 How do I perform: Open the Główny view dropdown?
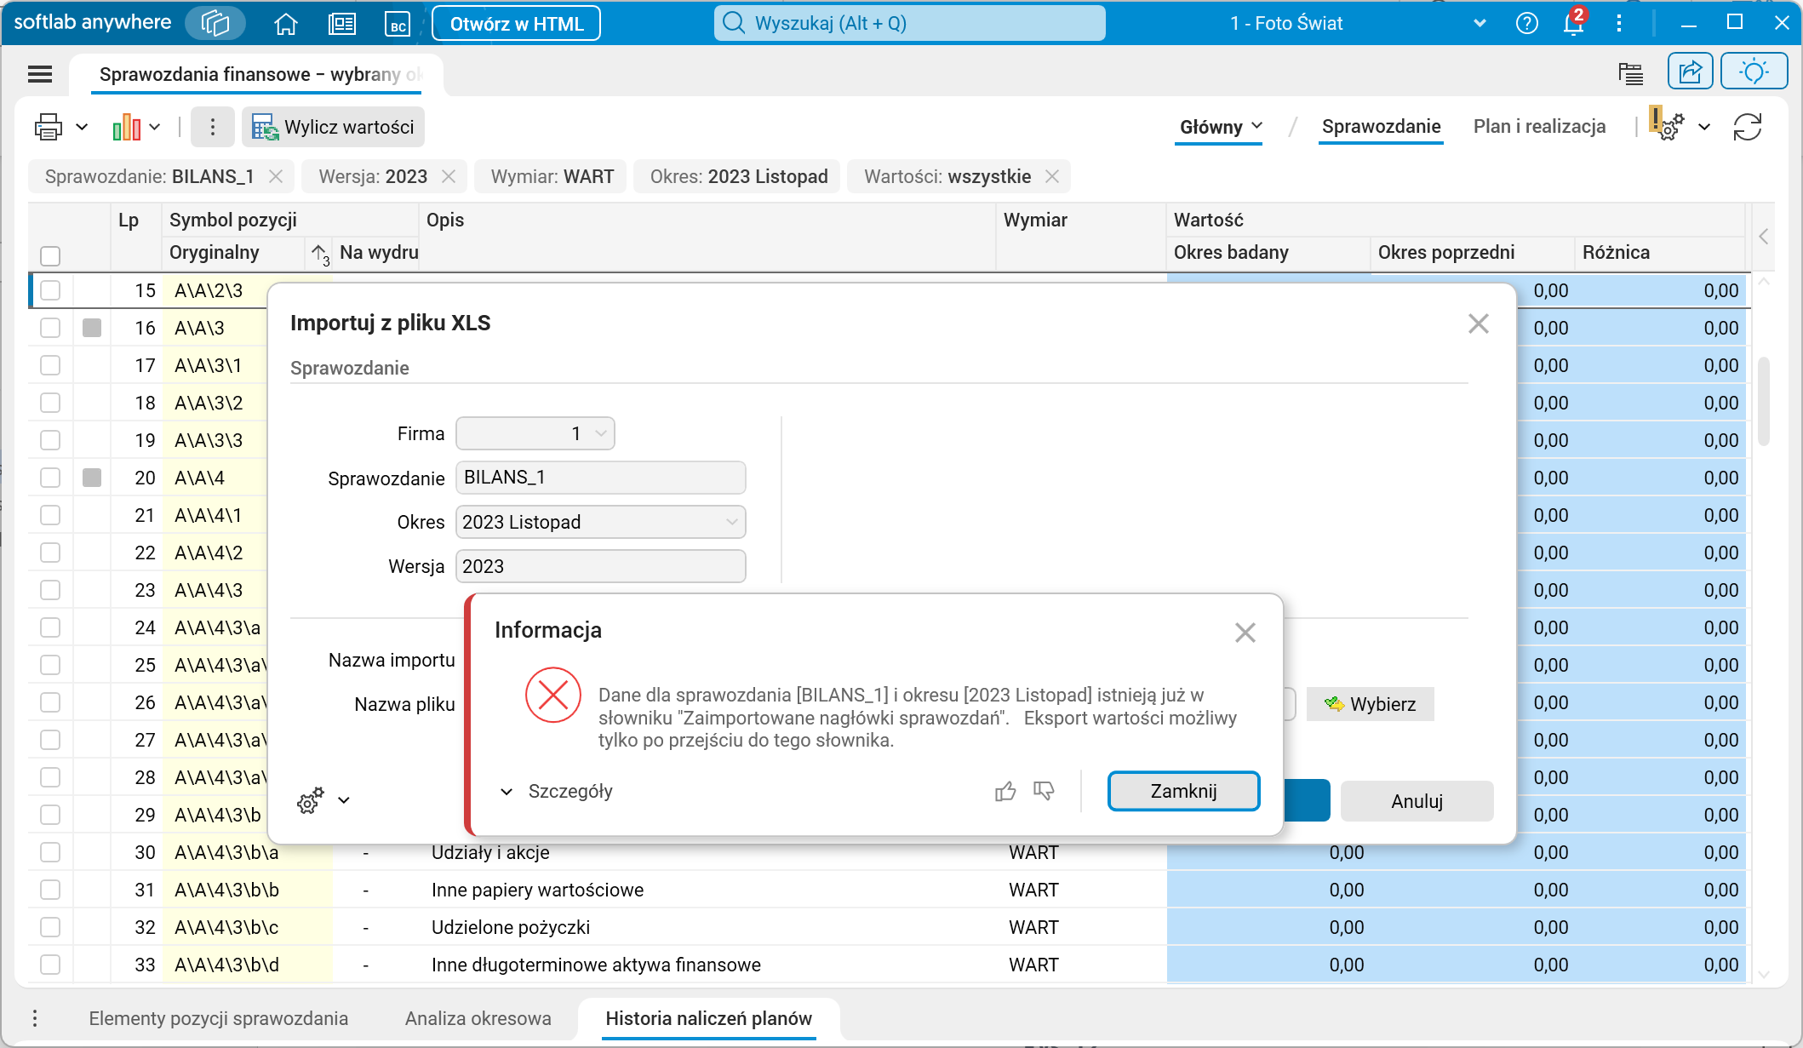click(x=1219, y=128)
